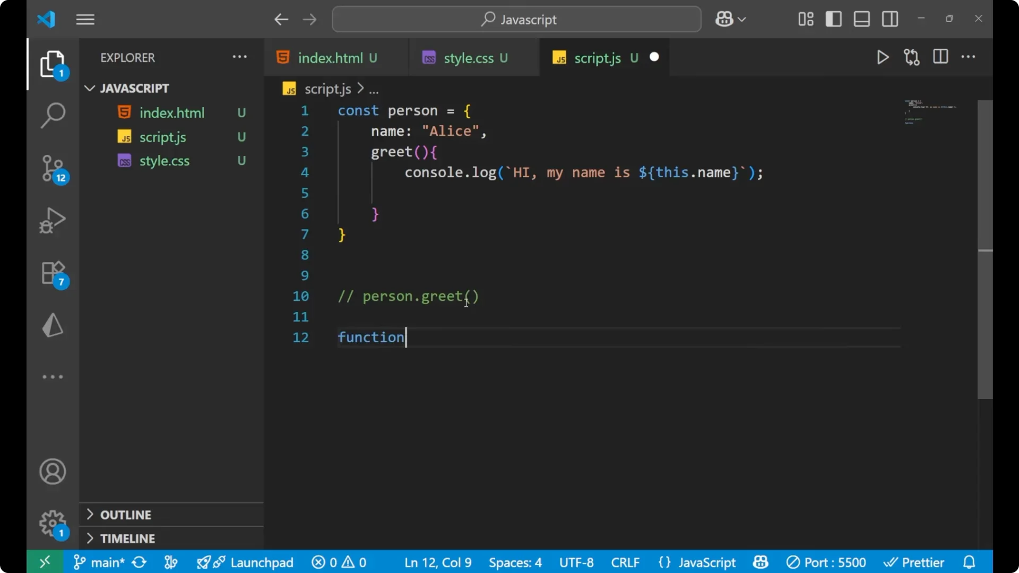Open Source Control view with 12 changes
The height and width of the screenshot is (573, 1019).
(x=53, y=168)
